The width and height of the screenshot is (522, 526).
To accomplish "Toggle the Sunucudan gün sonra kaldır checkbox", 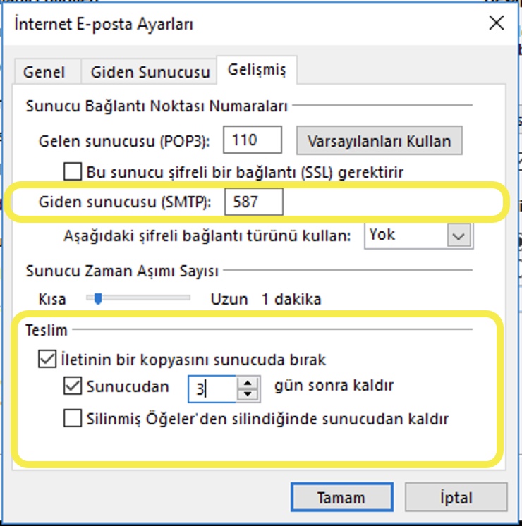I will [73, 386].
